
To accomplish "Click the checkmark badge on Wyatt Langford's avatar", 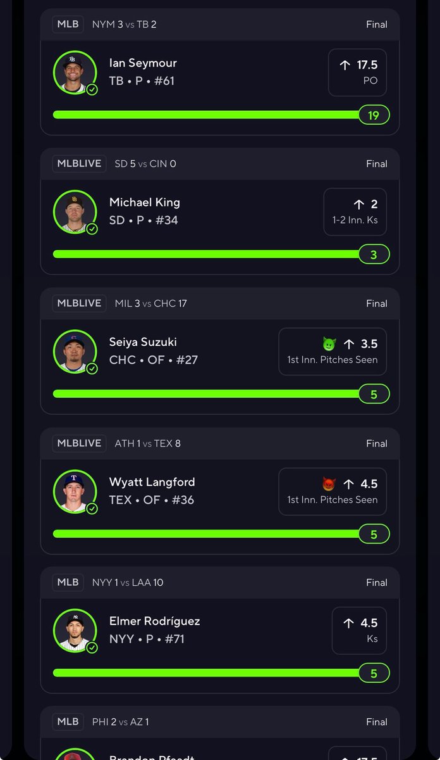I will click(x=92, y=509).
